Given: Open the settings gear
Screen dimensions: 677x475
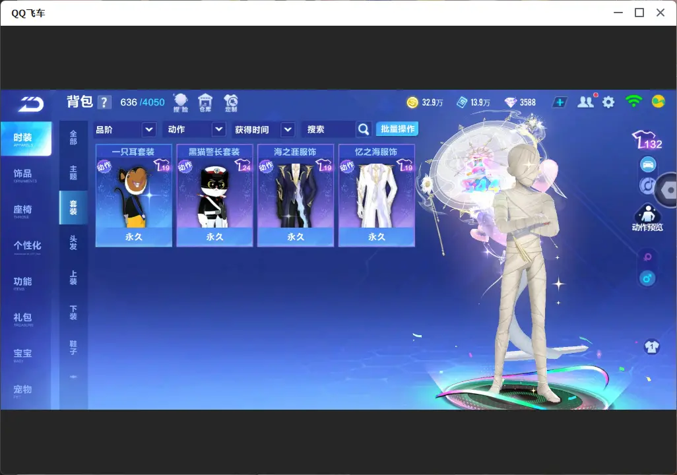Looking at the screenshot, I should tap(608, 102).
